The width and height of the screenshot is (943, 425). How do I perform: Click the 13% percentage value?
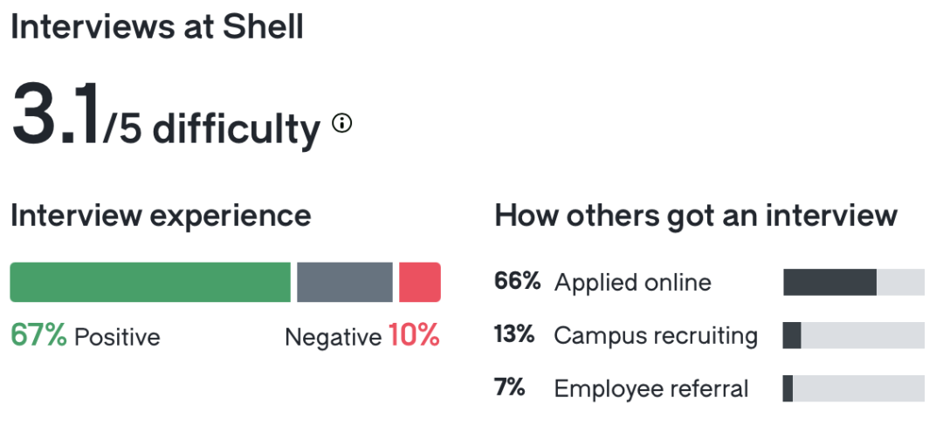tap(515, 334)
